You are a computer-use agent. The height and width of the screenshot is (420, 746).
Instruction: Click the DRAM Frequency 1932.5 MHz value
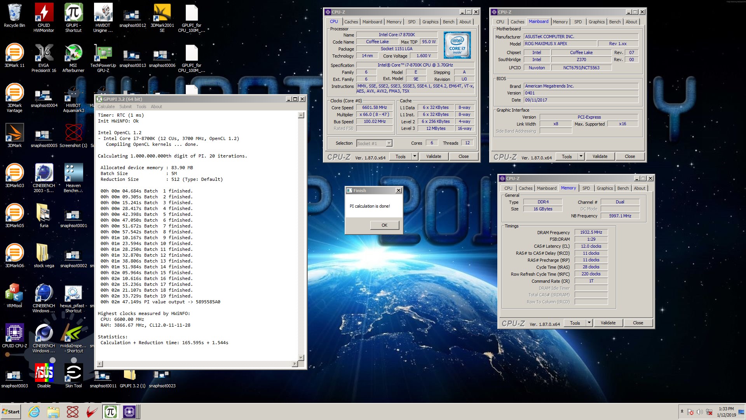click(591, 232)
